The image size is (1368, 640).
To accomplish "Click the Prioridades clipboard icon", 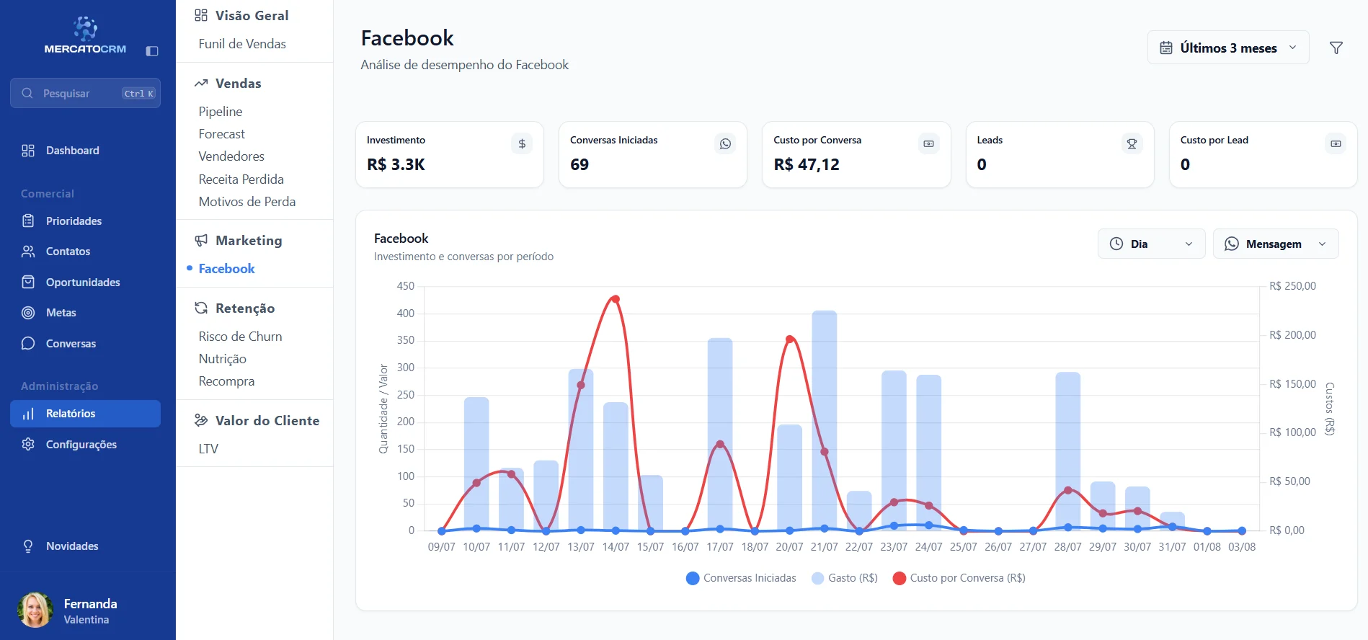I will (28, 221).
